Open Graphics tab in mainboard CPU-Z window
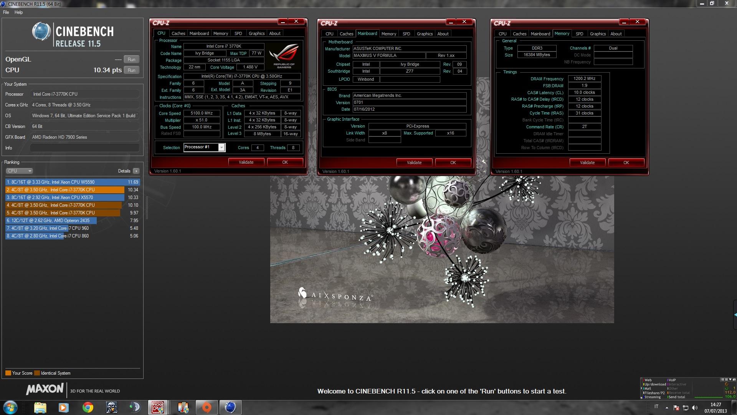This screenshot has width=737, height=415. 425,34
